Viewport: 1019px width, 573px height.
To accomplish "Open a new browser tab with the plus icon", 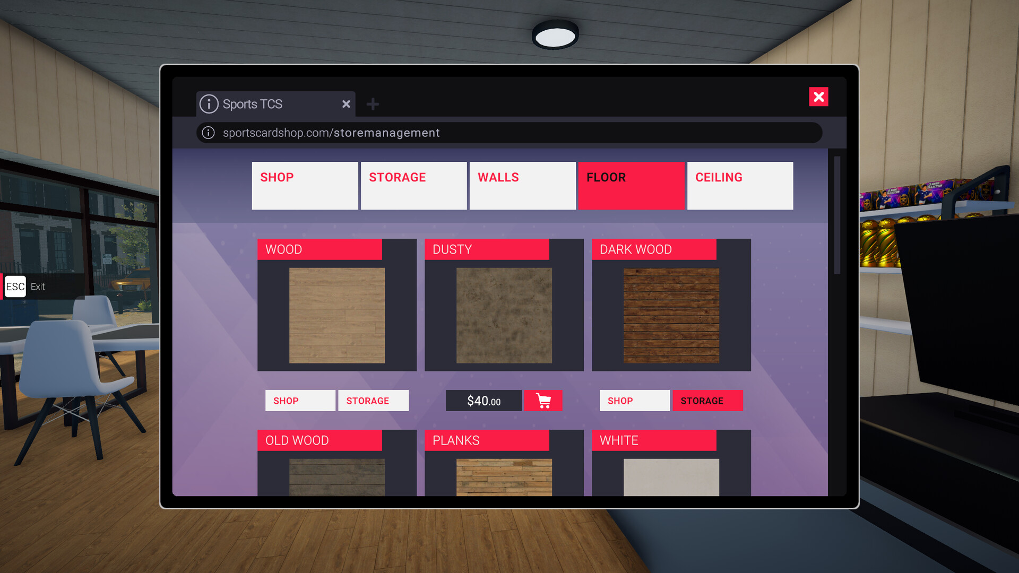I will [373, 104].
